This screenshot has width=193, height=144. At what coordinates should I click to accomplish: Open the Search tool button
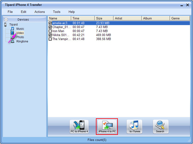pos(161,127)
